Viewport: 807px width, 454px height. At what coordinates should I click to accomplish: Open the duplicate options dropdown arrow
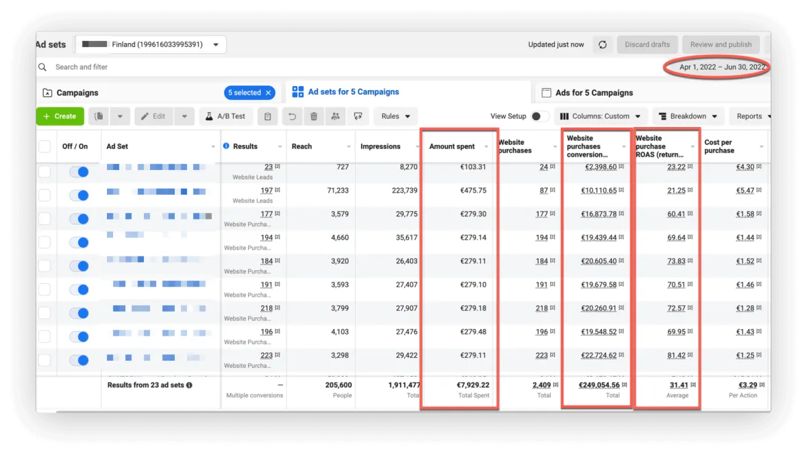[120, 116]
